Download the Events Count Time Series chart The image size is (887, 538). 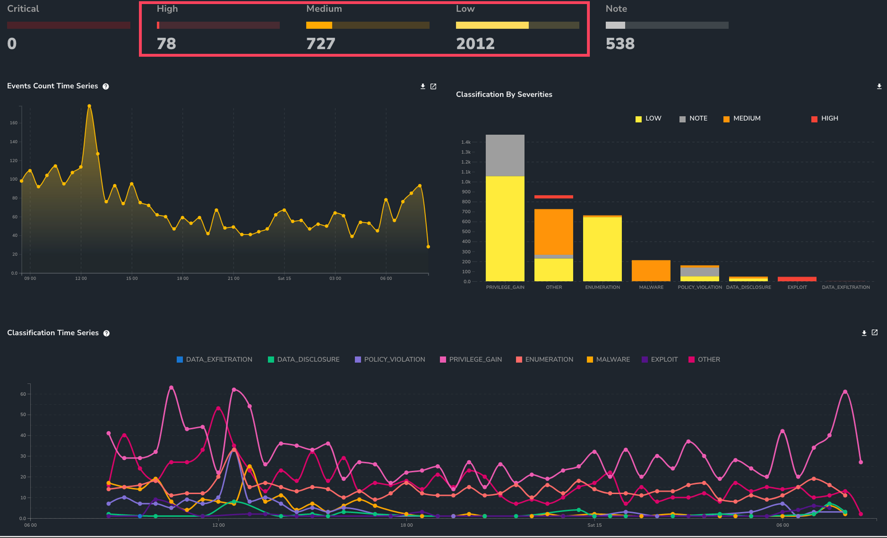click(423, 87)
